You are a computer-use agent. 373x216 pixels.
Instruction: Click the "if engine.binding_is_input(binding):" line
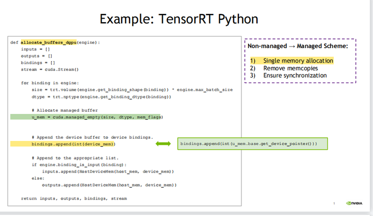coord(79,165)
